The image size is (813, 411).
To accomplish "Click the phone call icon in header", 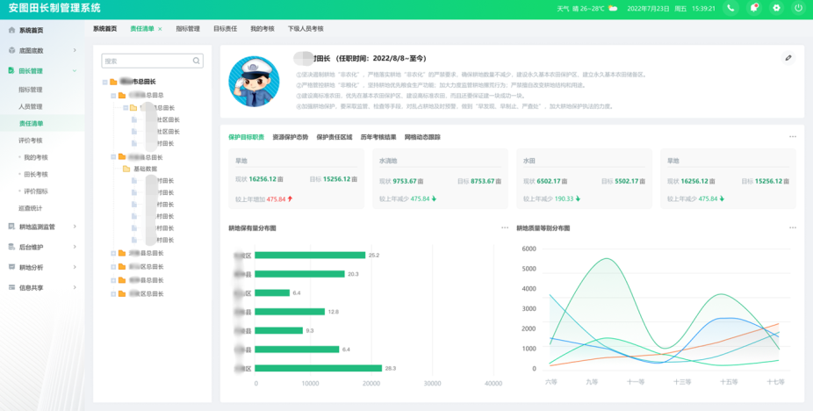I will coord(730,8).
